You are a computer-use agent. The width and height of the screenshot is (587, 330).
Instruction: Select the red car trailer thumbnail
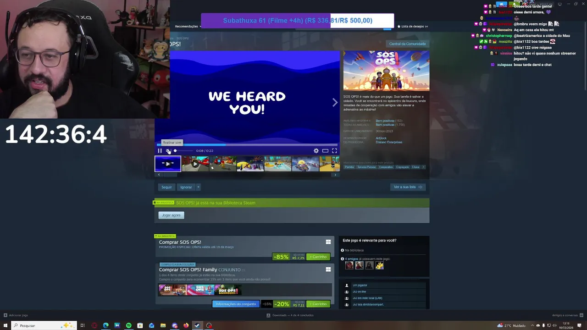[195, 164]
